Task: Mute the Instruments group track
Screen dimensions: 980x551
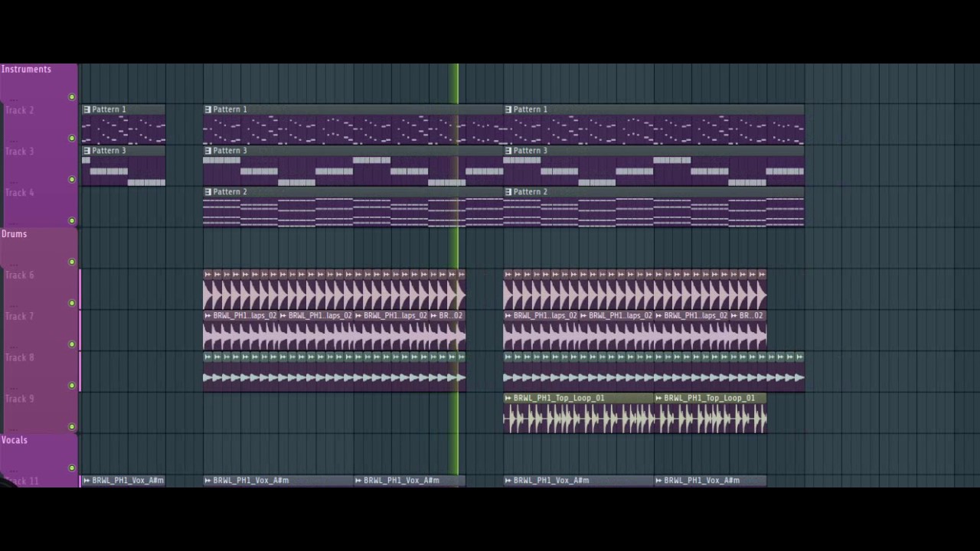Action: tap(72, 97)
